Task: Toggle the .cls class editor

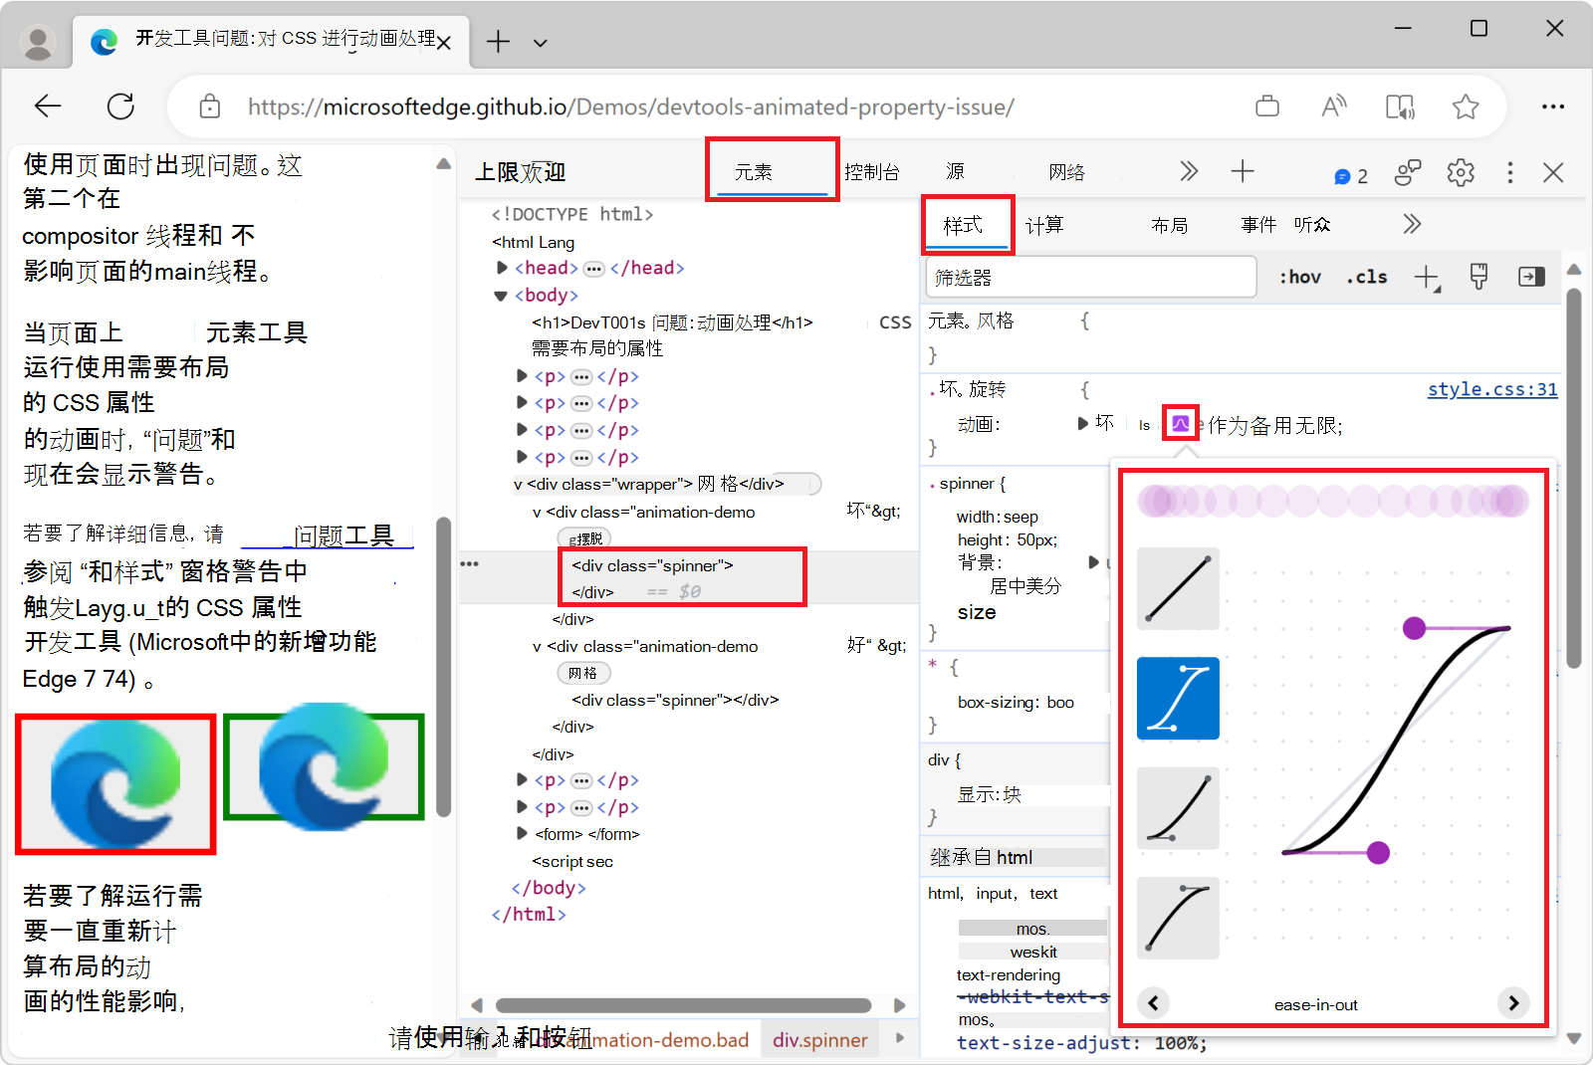Action: [x=1366, y=277]
